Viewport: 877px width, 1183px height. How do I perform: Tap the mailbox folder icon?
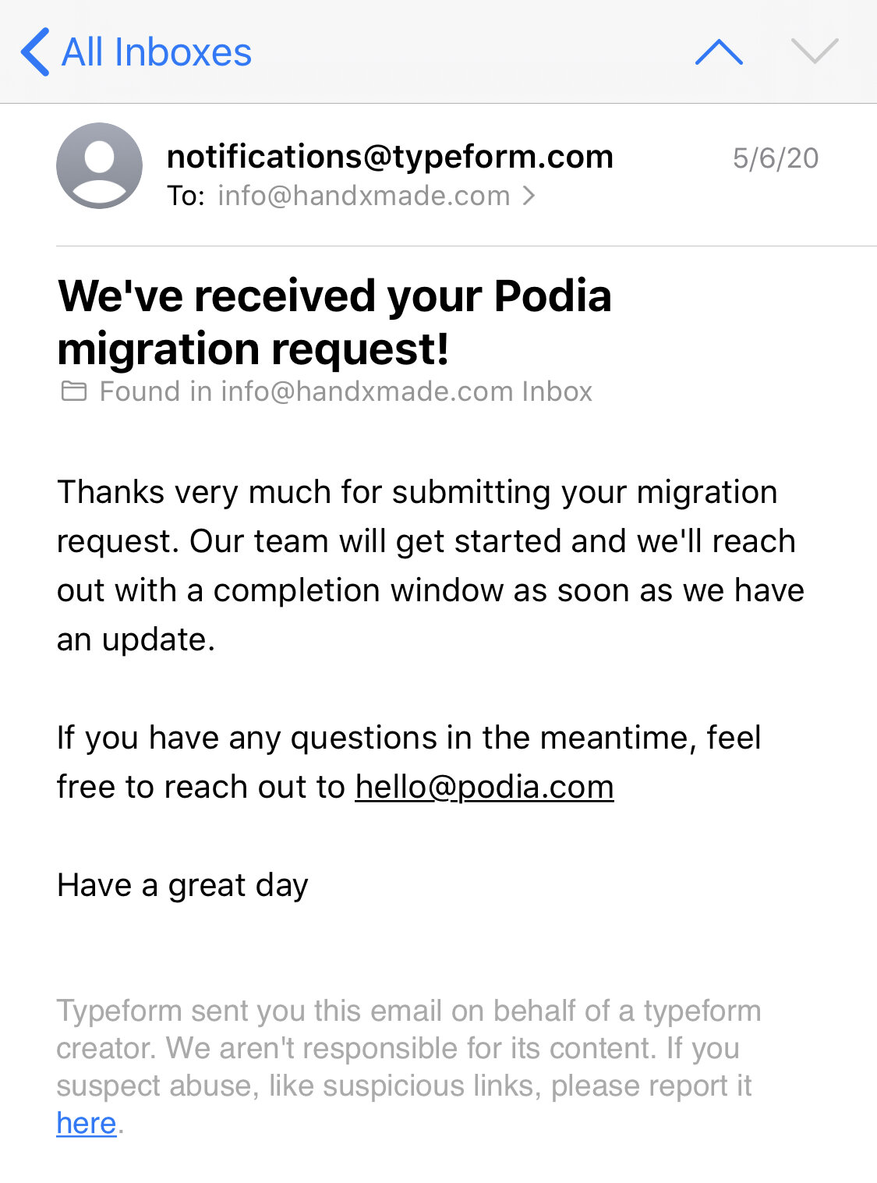[x=74, y=391]
